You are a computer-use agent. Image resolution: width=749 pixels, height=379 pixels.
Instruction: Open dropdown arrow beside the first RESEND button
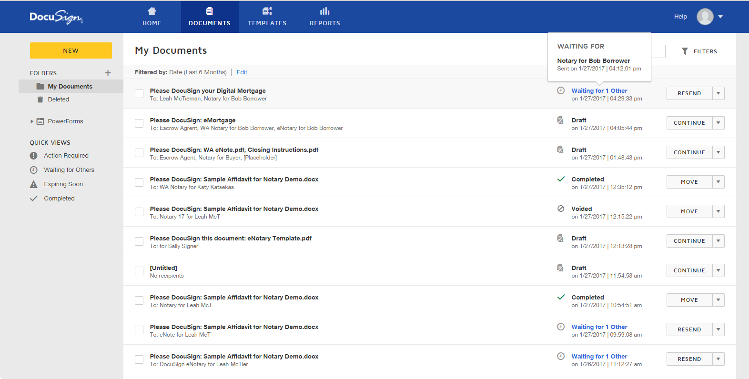click(x=718, y=93)
